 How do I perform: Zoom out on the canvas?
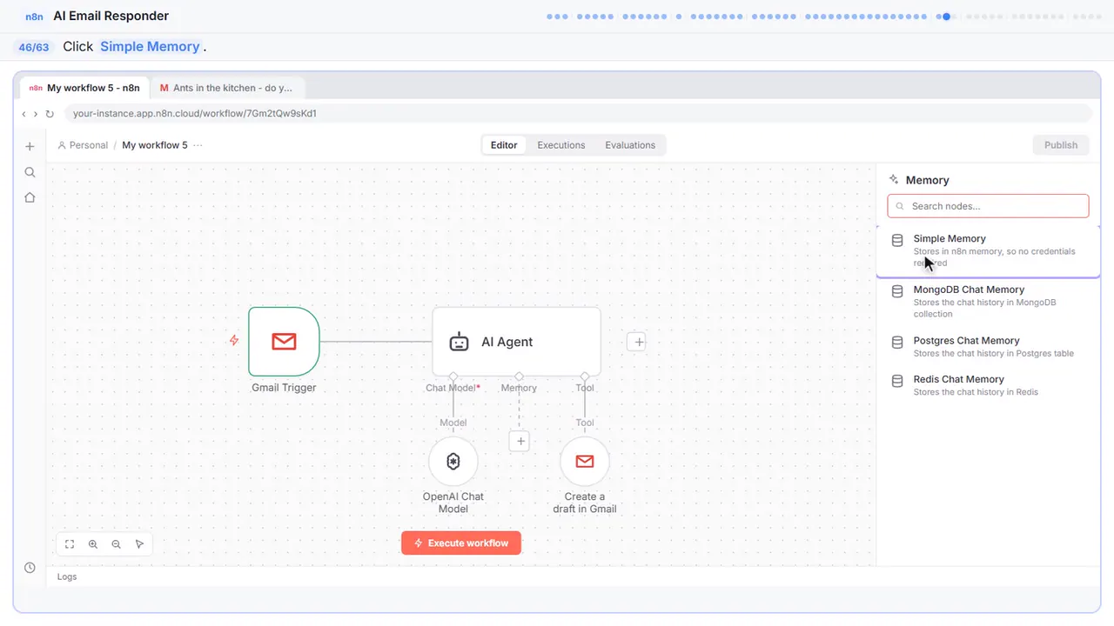[117, 544]
